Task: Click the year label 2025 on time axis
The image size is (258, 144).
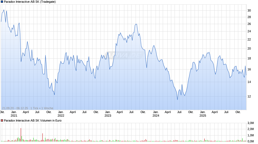Action: (203, 116)
